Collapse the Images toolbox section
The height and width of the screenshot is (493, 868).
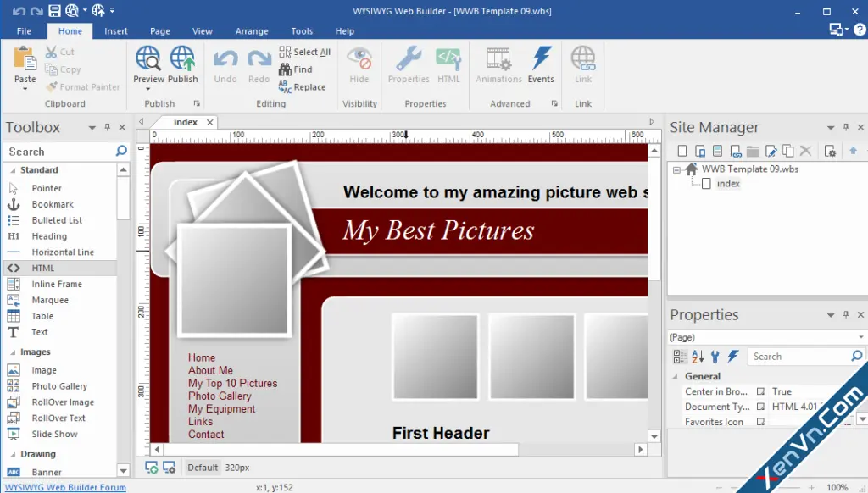tap(13, 352)
